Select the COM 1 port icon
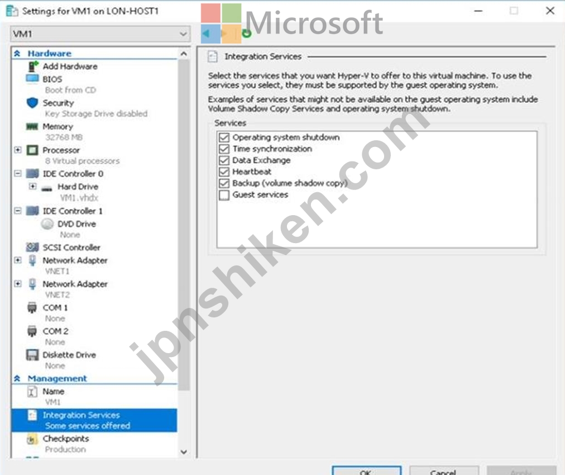The height and width of the screenshot is (475, 565). tap(32, 308)
